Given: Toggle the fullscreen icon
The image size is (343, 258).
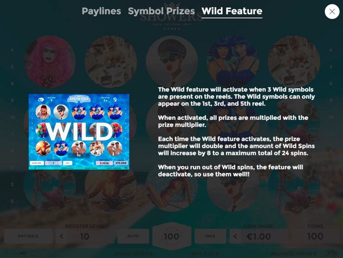Looking at the screenshot, I should 34,253.
